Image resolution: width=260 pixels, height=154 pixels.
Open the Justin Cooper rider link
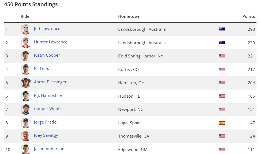pyautogui.click(x=47, y=55)
